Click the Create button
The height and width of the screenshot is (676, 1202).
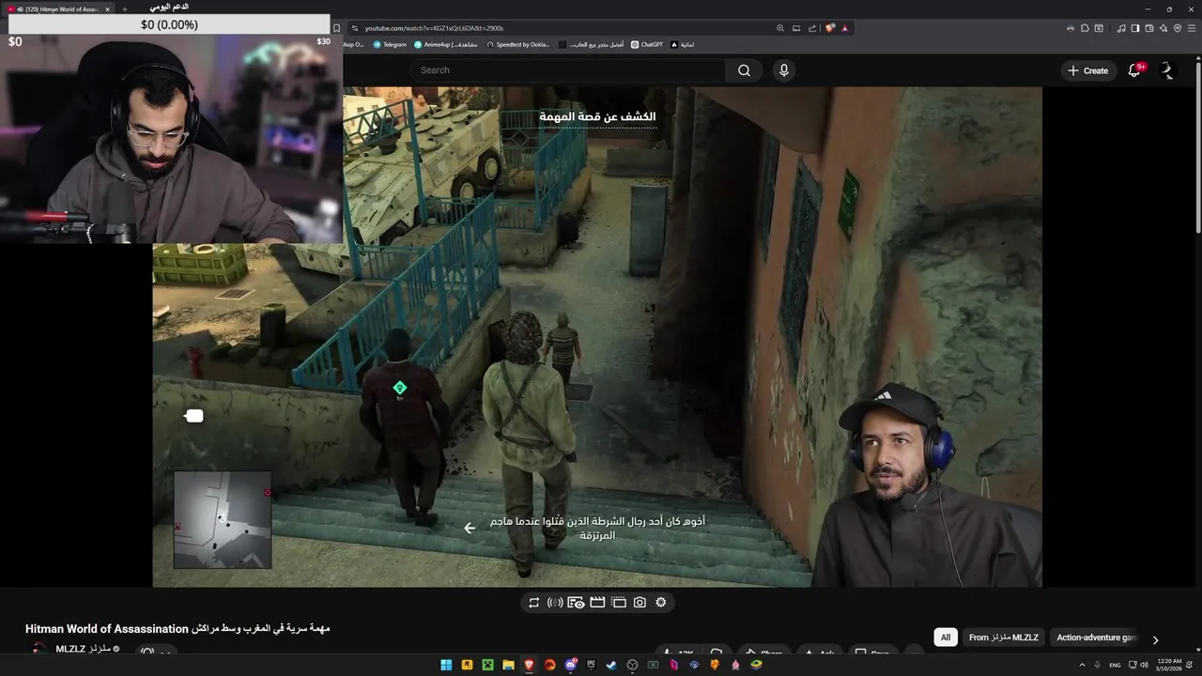pos(1087,70)
